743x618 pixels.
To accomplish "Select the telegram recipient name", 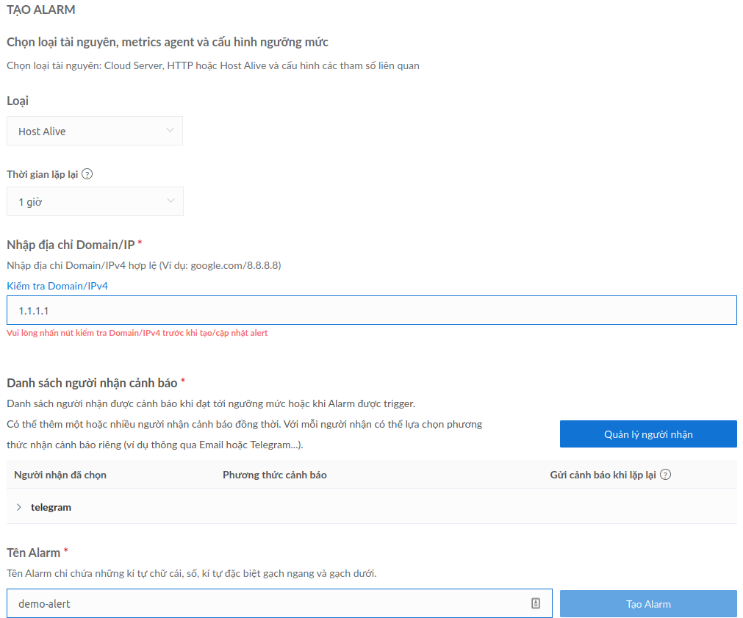I will tap(51, 507).
